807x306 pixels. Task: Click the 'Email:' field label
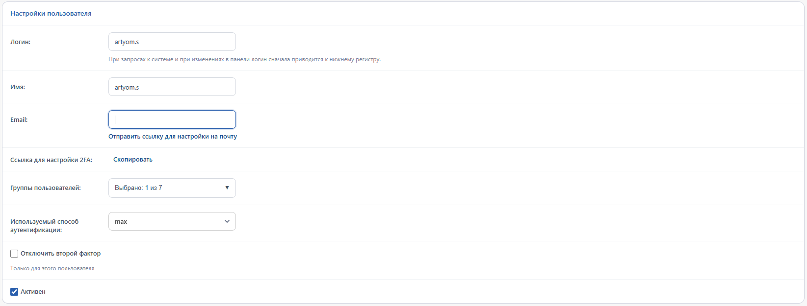coord(19,120)
